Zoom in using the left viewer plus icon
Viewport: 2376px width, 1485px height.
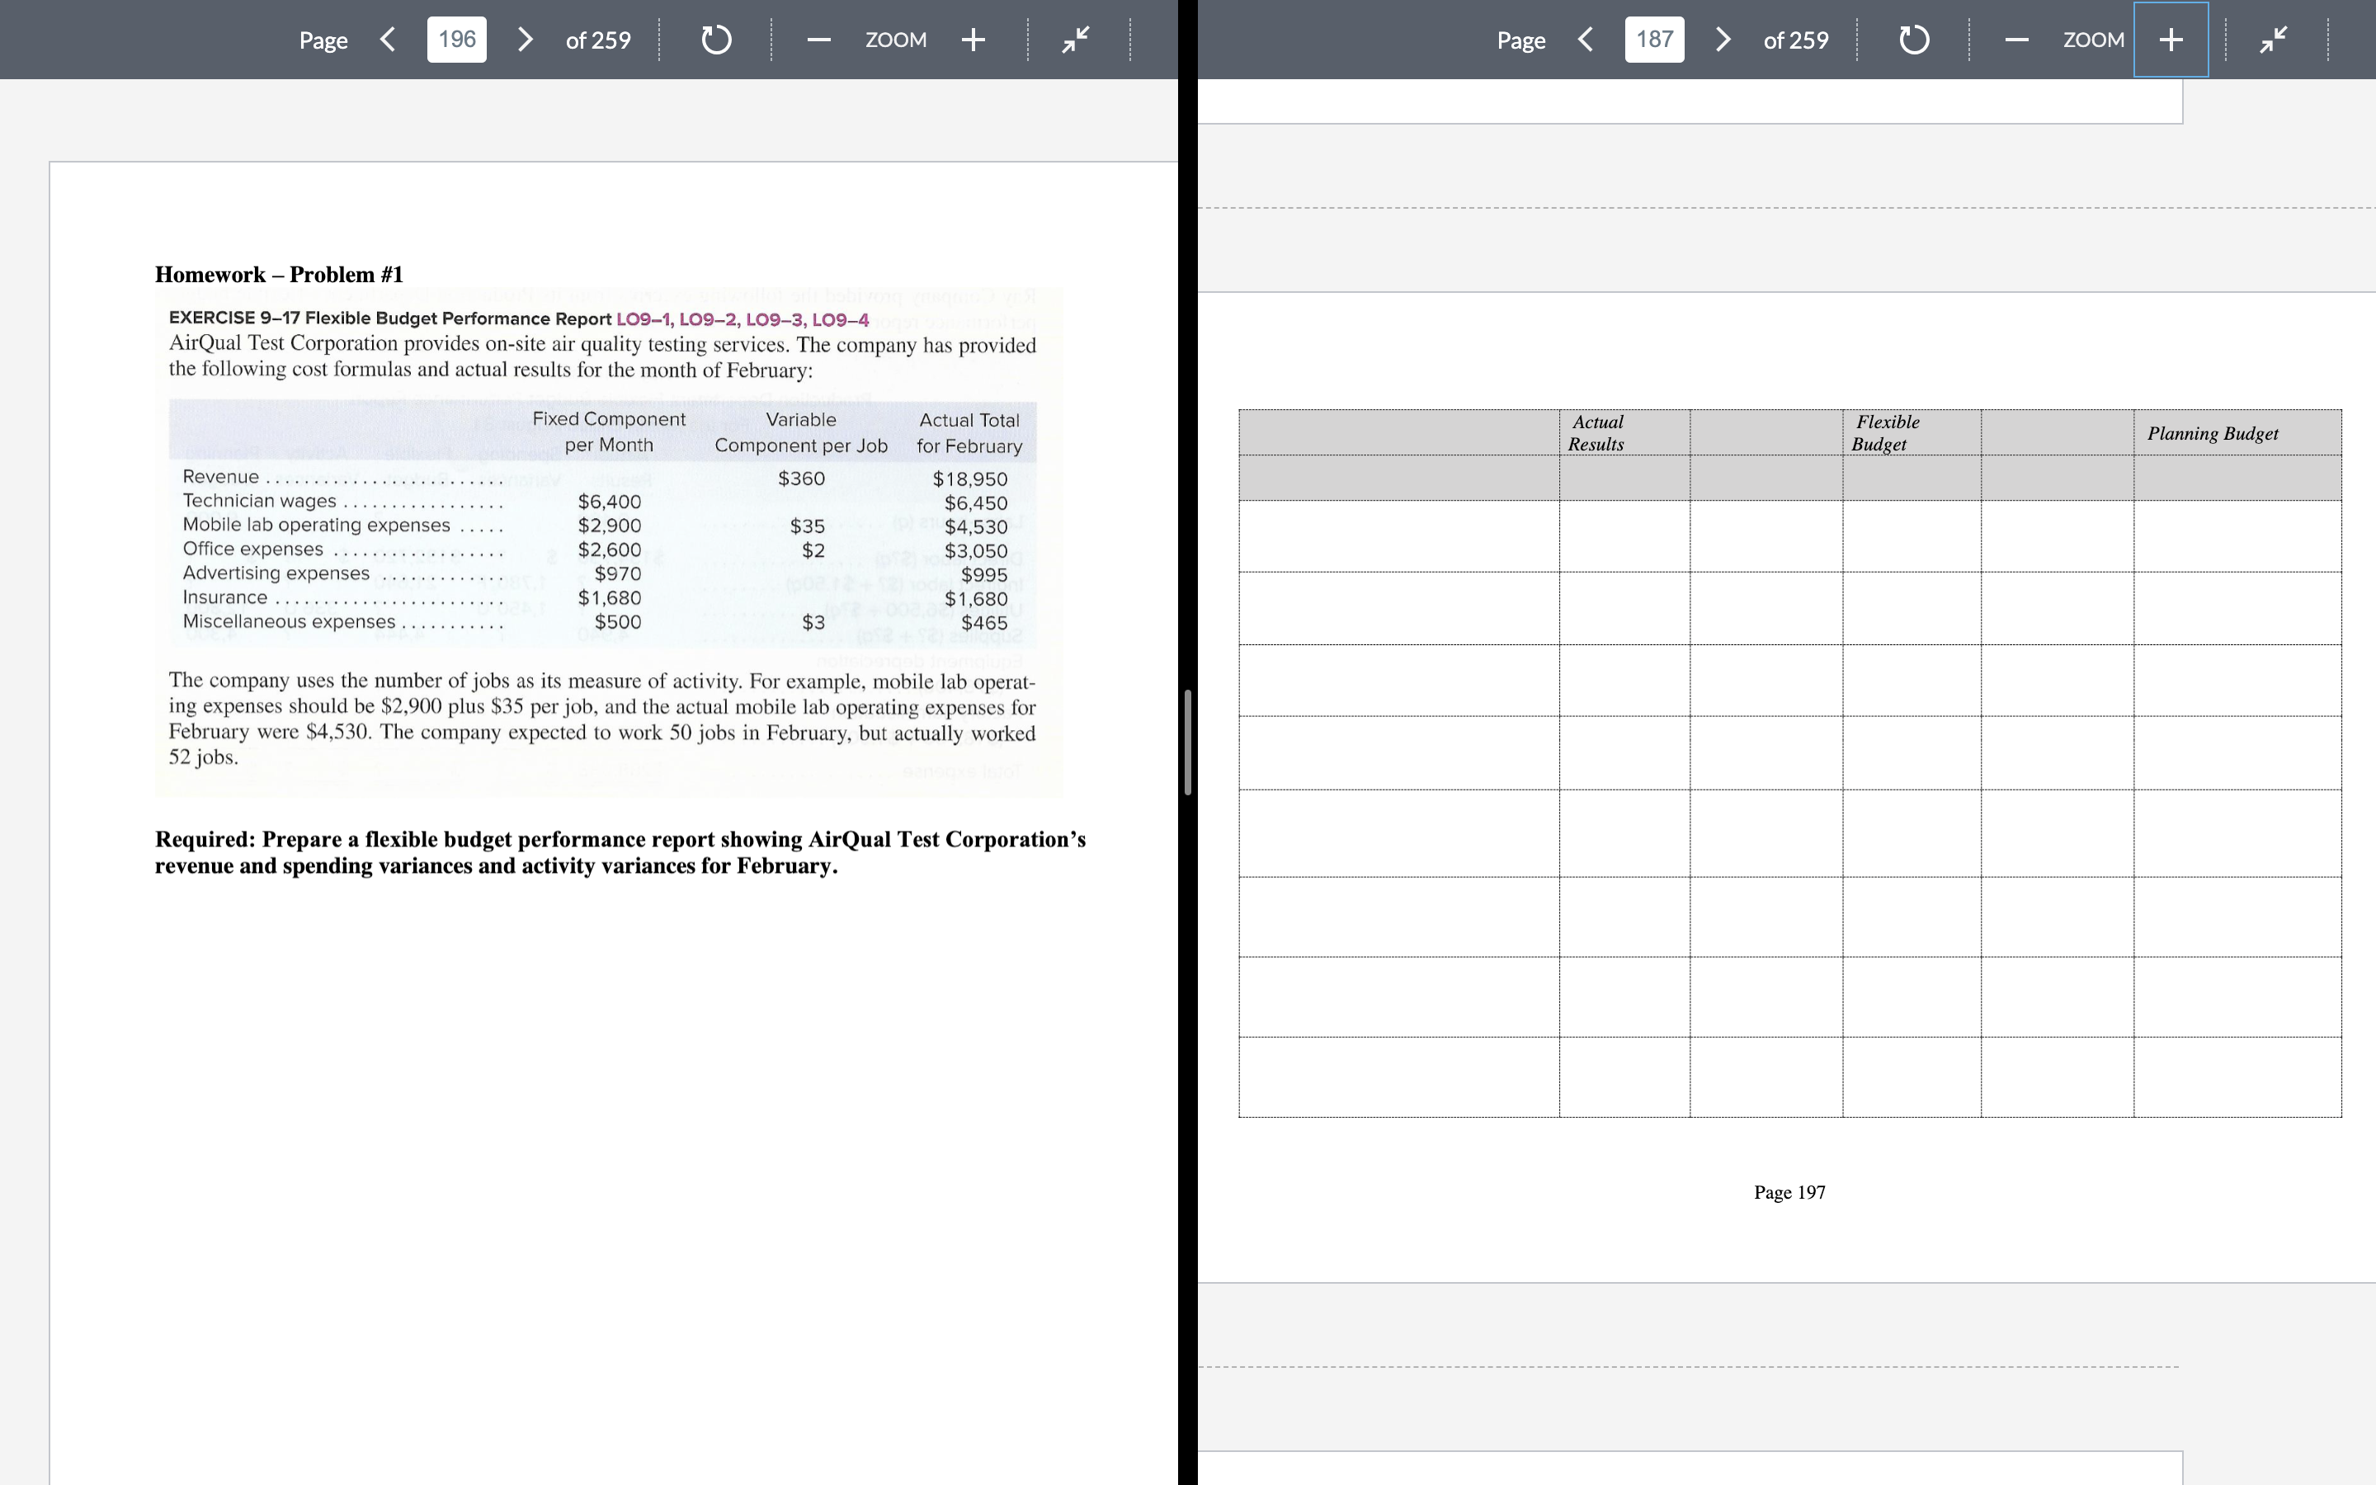[x=971, y=40]
